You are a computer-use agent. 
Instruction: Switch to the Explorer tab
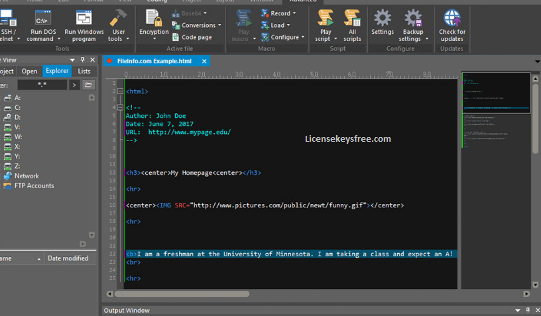pos(57,71)
